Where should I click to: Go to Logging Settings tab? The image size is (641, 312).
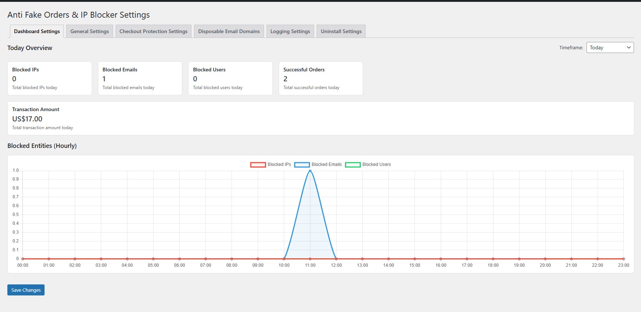[290, 31]
